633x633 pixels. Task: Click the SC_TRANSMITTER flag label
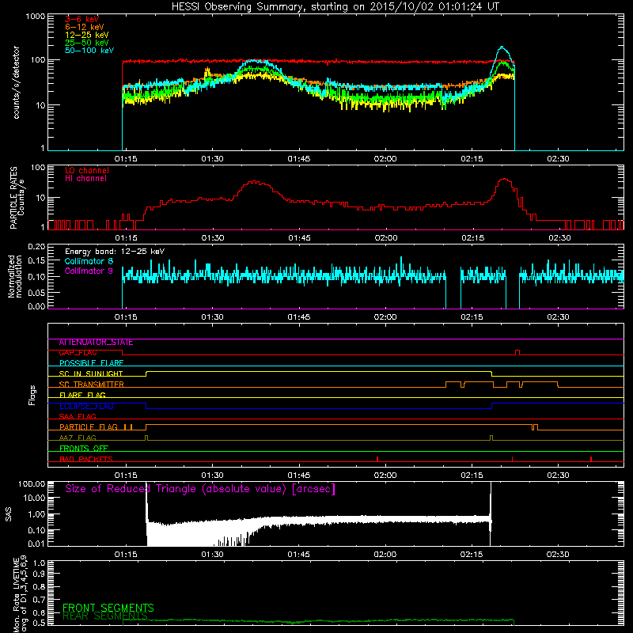91,385
